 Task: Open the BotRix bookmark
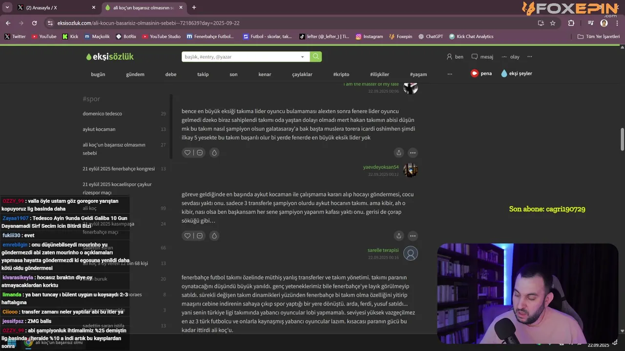(126, 37)
